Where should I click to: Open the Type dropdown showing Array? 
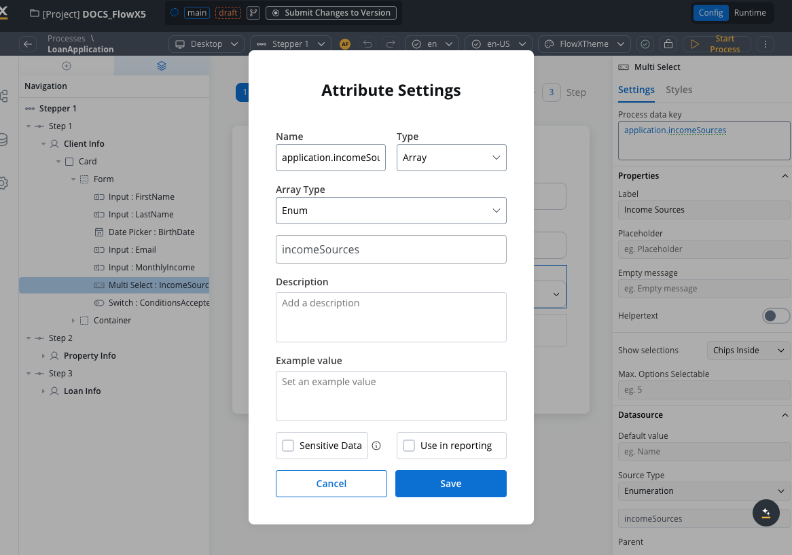coord(452,158)
